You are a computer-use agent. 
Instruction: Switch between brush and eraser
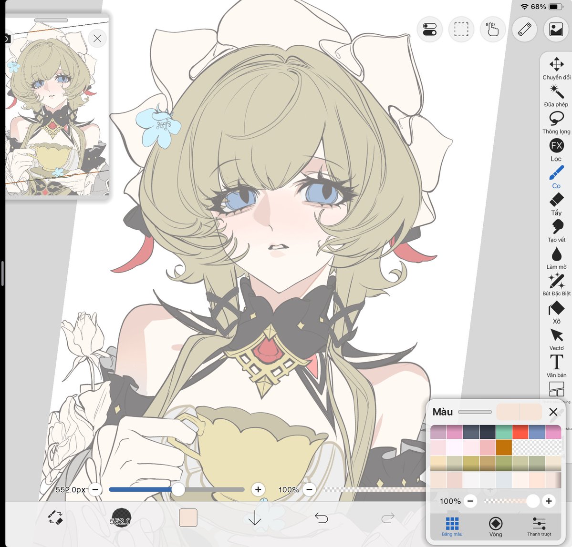click(55, 518)
